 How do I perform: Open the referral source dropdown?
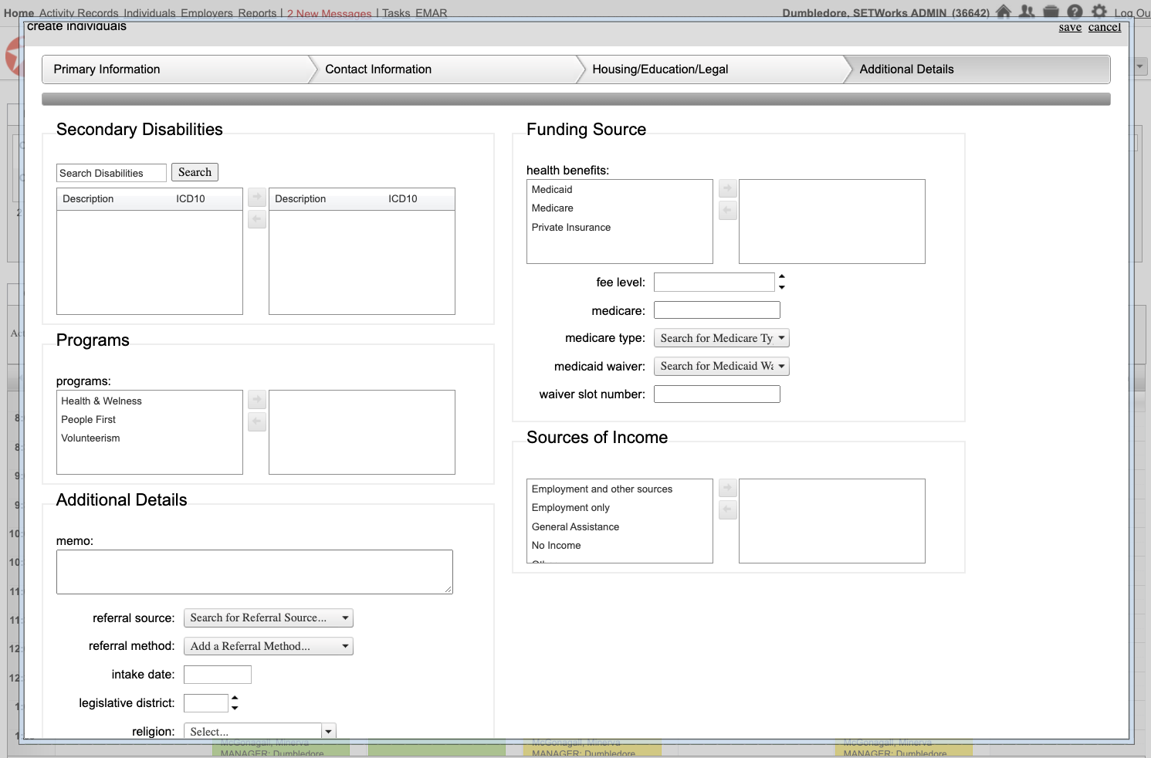[x=268, y=618]
